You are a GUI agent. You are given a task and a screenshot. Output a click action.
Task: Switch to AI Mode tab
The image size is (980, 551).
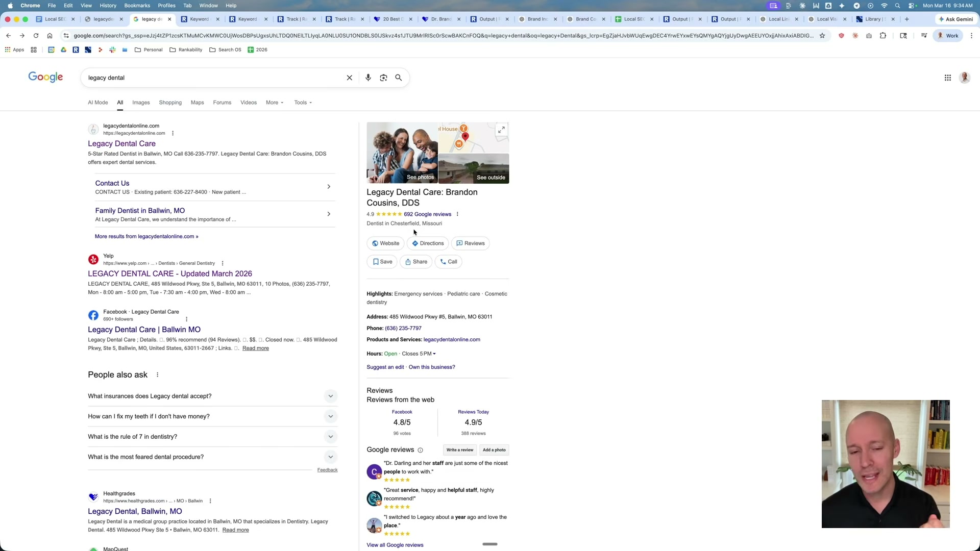pos(98,103)
